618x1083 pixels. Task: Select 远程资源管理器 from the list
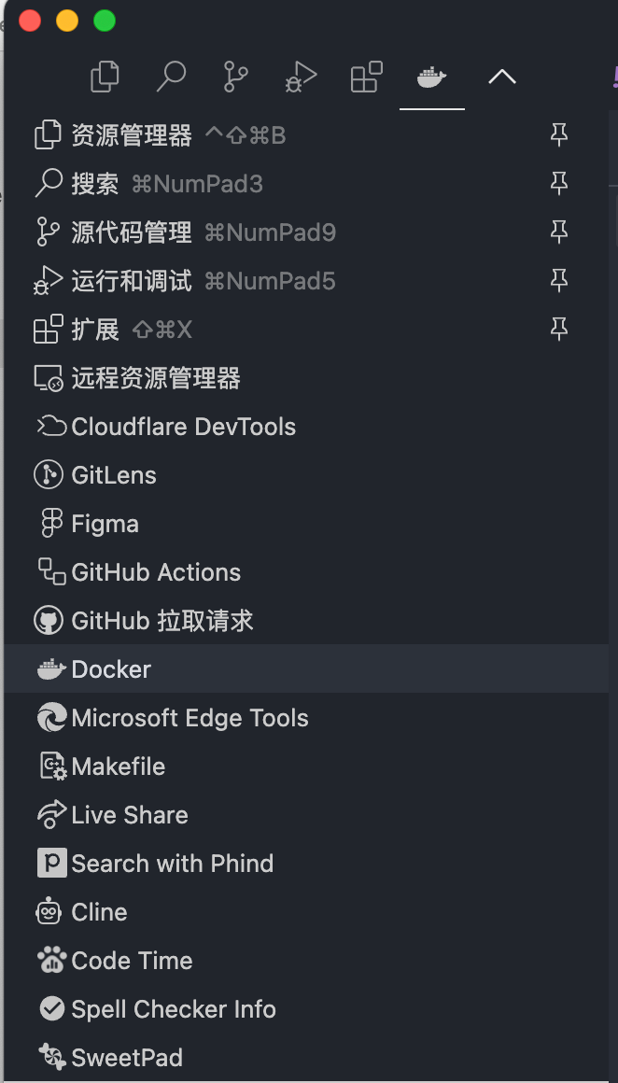pyautogui.click(x=155, y=378)
